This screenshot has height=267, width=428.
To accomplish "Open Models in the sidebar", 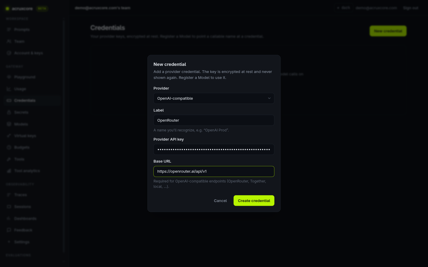I will (x=33, y=124).
